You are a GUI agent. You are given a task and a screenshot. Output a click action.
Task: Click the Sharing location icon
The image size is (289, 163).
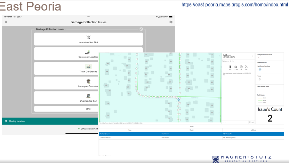(x=6, y=121)
